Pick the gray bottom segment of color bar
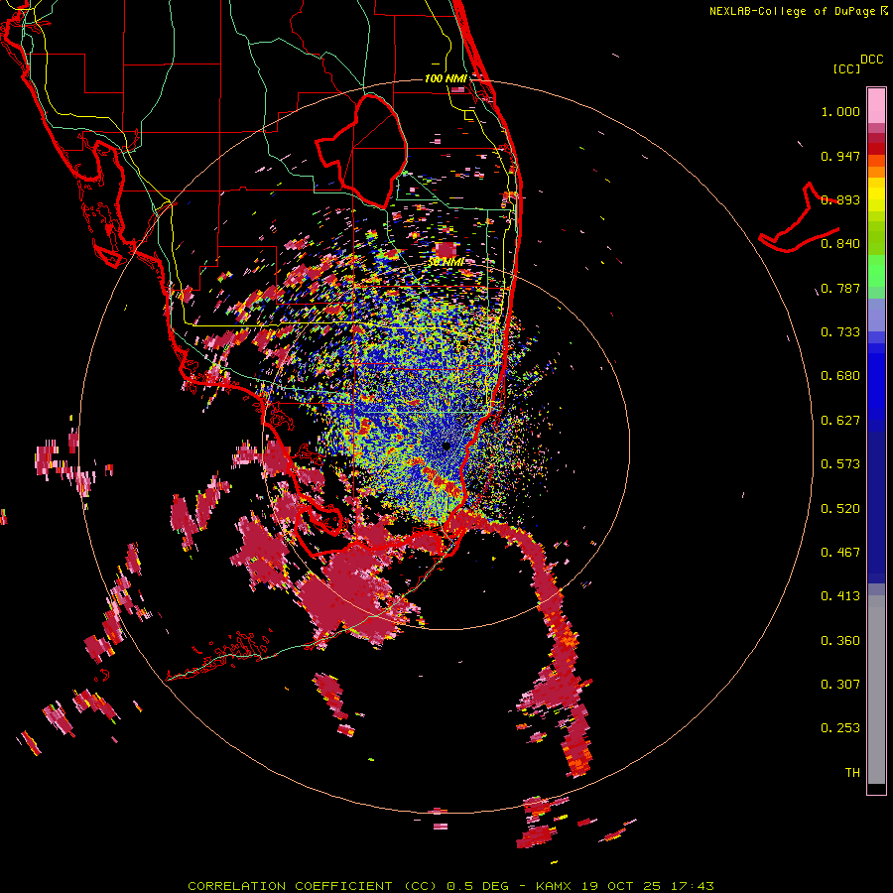This screenshot has width=893, height=893. [876, 690]
